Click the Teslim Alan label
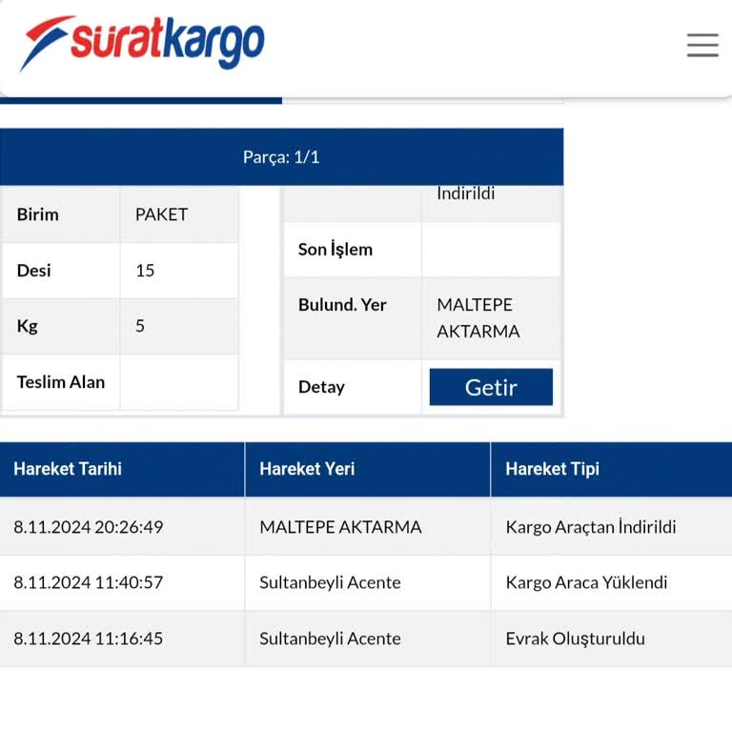This screenshot has width=732, height=732. 61,382
